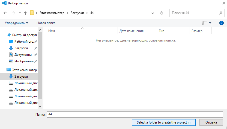Screen dimensions: 227x129
Task: Open address bar history dropdown
Action: 153,13
